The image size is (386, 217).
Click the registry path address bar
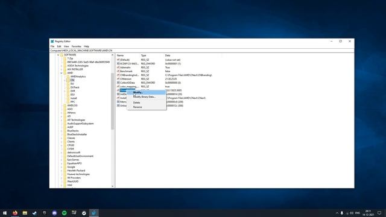point(202,51)
